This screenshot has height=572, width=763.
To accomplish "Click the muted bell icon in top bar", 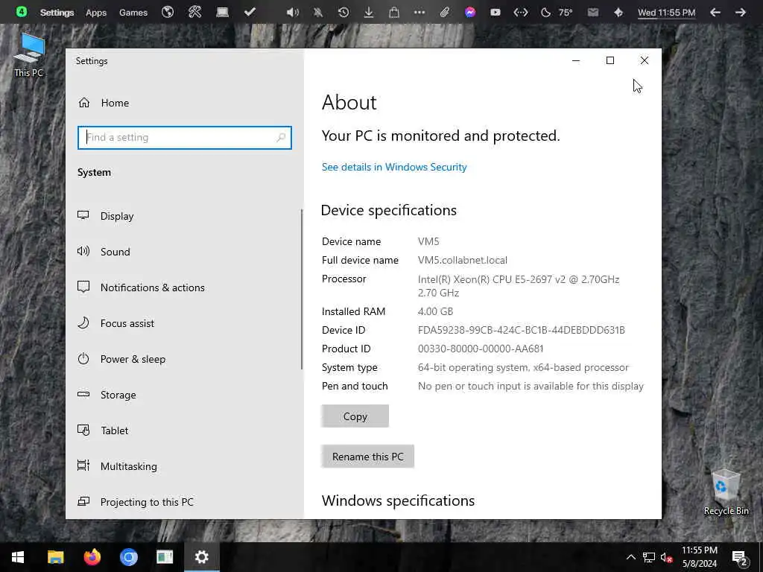I will click(x=317, y=12).
